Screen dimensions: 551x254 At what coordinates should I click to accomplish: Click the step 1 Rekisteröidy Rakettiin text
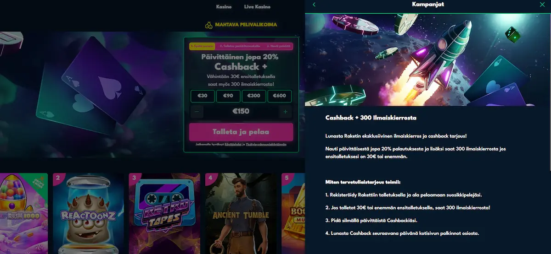pyautogui.click(x=404, y=195)
